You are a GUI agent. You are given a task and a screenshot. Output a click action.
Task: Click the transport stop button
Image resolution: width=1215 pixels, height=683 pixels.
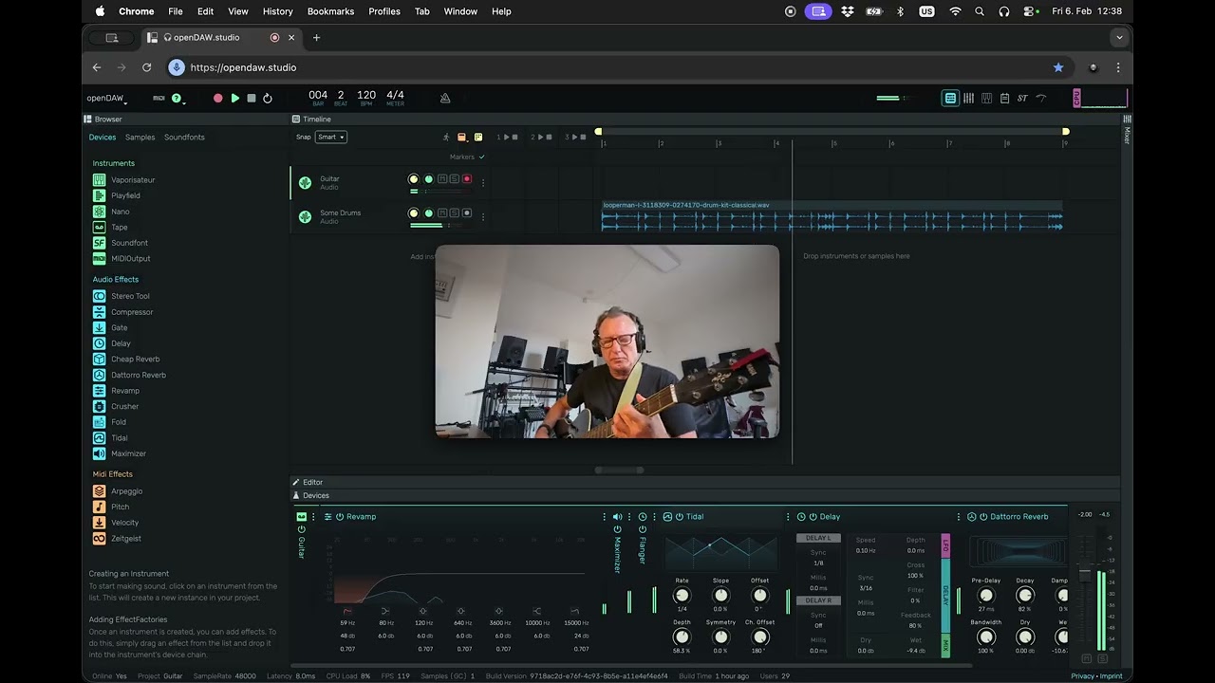point(251,98)
